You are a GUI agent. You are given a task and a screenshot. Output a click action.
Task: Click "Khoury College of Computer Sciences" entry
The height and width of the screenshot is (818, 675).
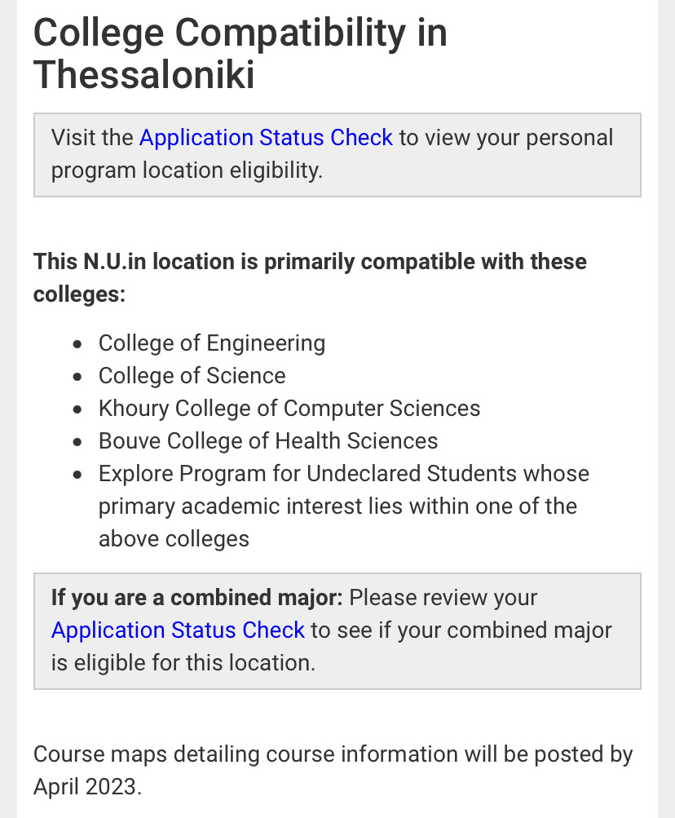tap(289, 409)
